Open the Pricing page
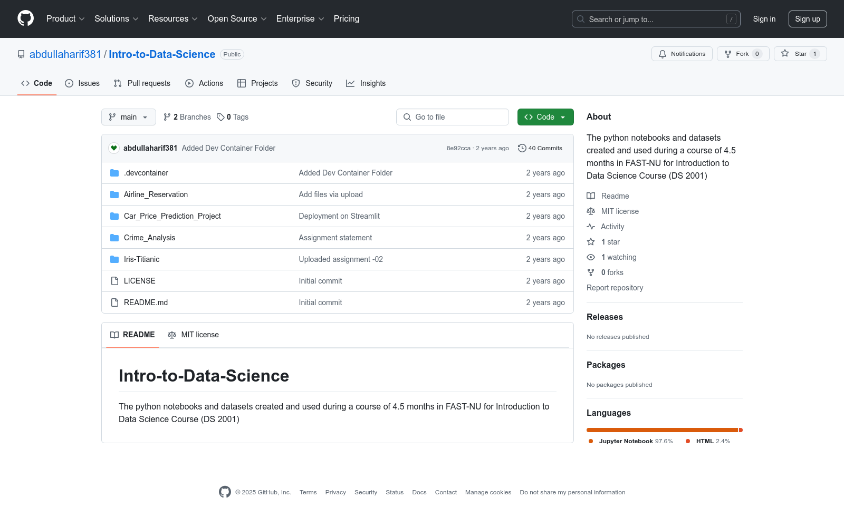 [x=347, y=19]
